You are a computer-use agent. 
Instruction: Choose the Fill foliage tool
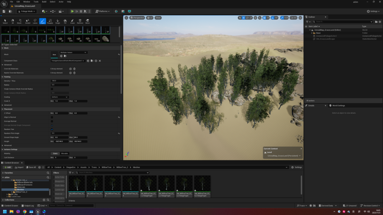click(65, 21)
